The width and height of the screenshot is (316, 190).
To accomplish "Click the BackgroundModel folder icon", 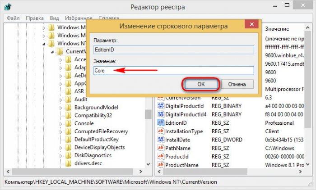I will click(x=69, y=107).
